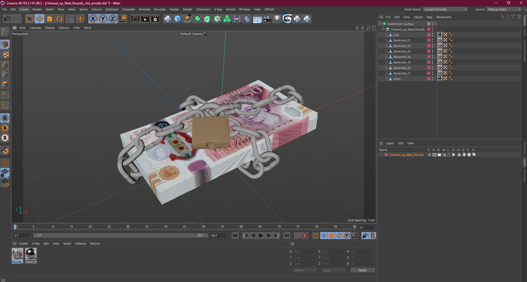Activate the Move tool
This screenshot has width=527, height=282.
click(x=40, y=19)
